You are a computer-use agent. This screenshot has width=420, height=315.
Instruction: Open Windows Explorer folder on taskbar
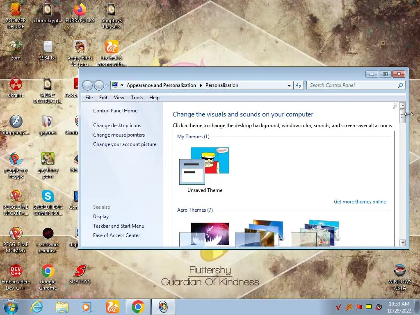pyautogui.click(x=62, y=307)
